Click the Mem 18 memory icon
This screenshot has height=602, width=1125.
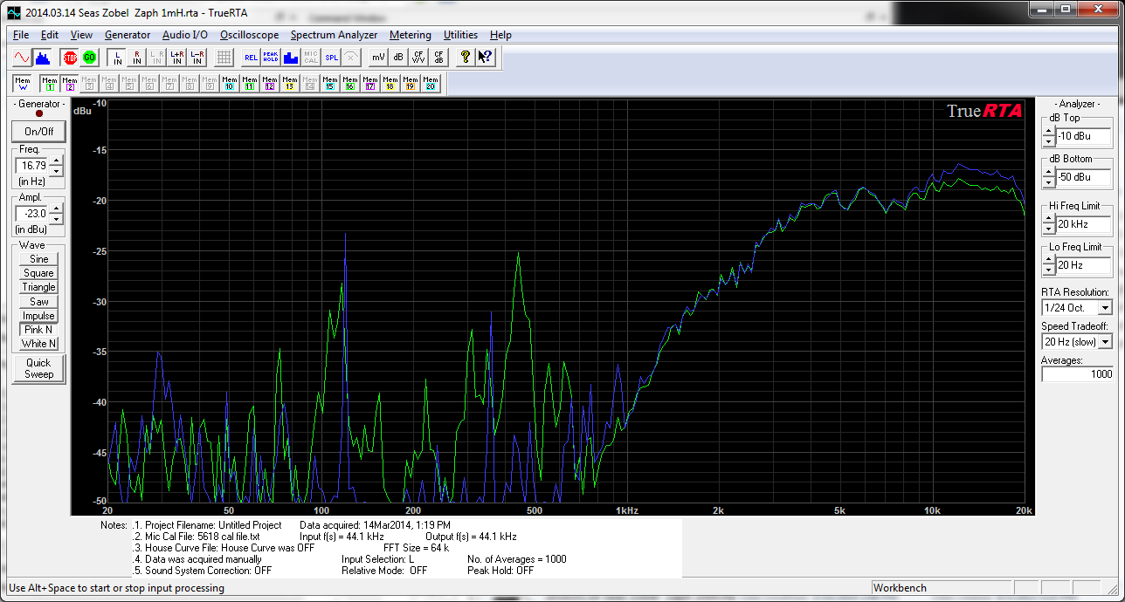pos(390,84)
